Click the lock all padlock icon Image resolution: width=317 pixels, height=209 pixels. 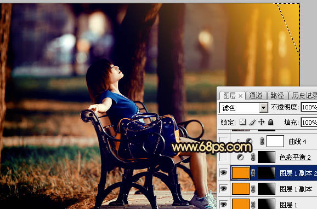pos(271,122)
